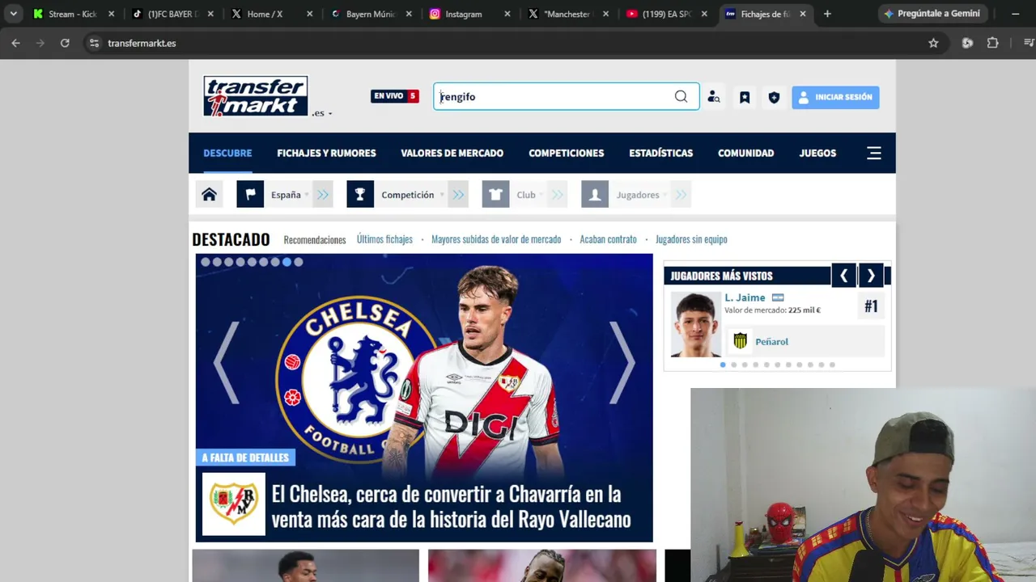This screenshot has height=582, width=1036.
Task: Switch to the Bayern Múnich tab
Action: [x=372, y=14]
